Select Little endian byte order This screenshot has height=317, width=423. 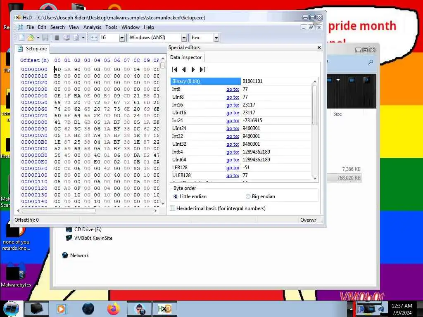point(190,196)
